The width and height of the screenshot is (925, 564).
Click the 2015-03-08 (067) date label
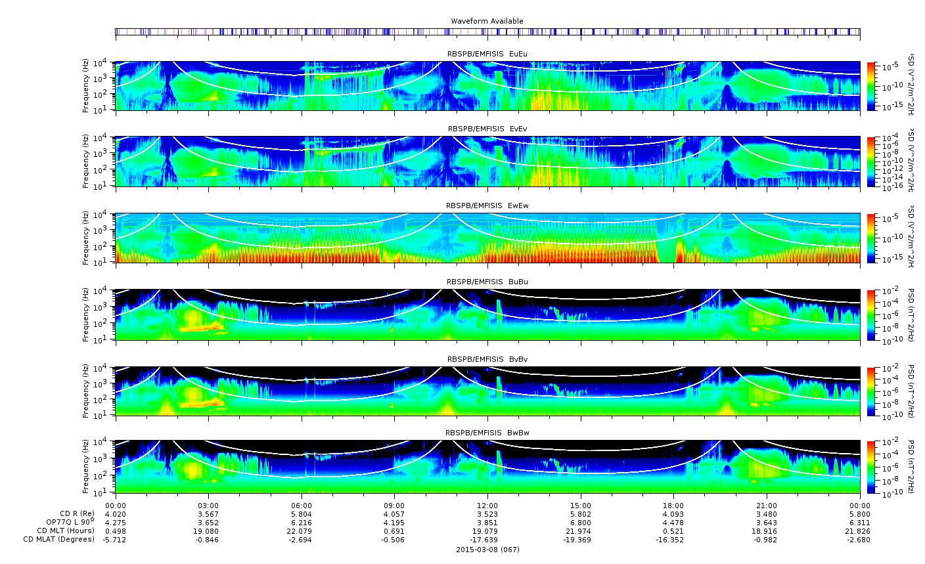tap(487, 550)
